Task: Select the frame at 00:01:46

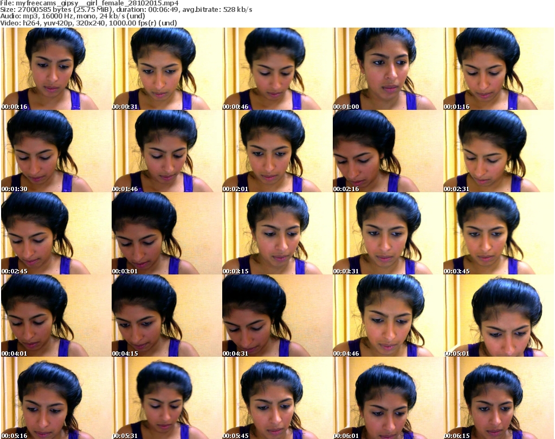Action: [x=167, y=151]
